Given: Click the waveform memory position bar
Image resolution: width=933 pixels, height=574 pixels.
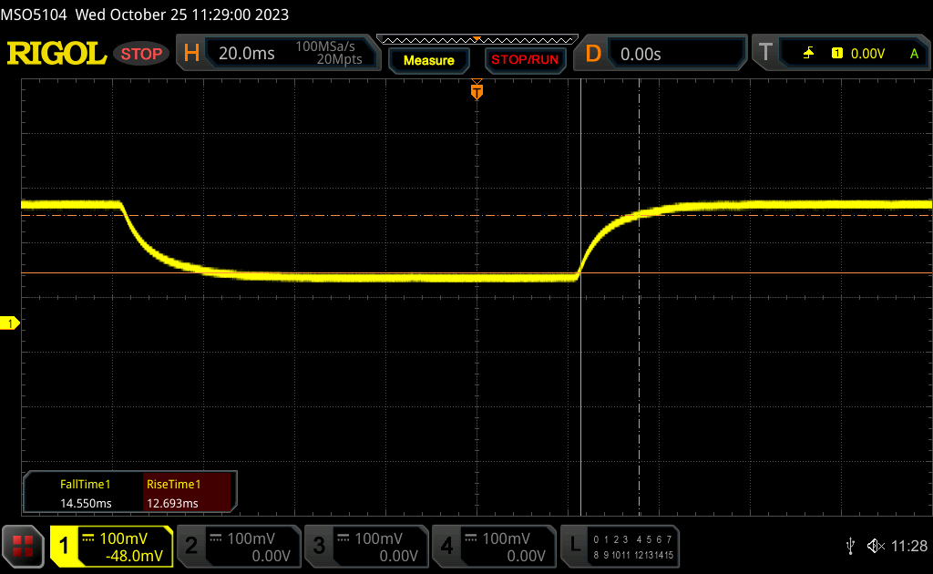Looking at the screenshot, I should 477,40.
